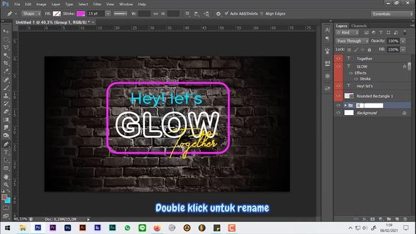This screenshot has height=234, width=416.
Task: Open the Opacity slider dropdown arrow
Action: (403, 41)
